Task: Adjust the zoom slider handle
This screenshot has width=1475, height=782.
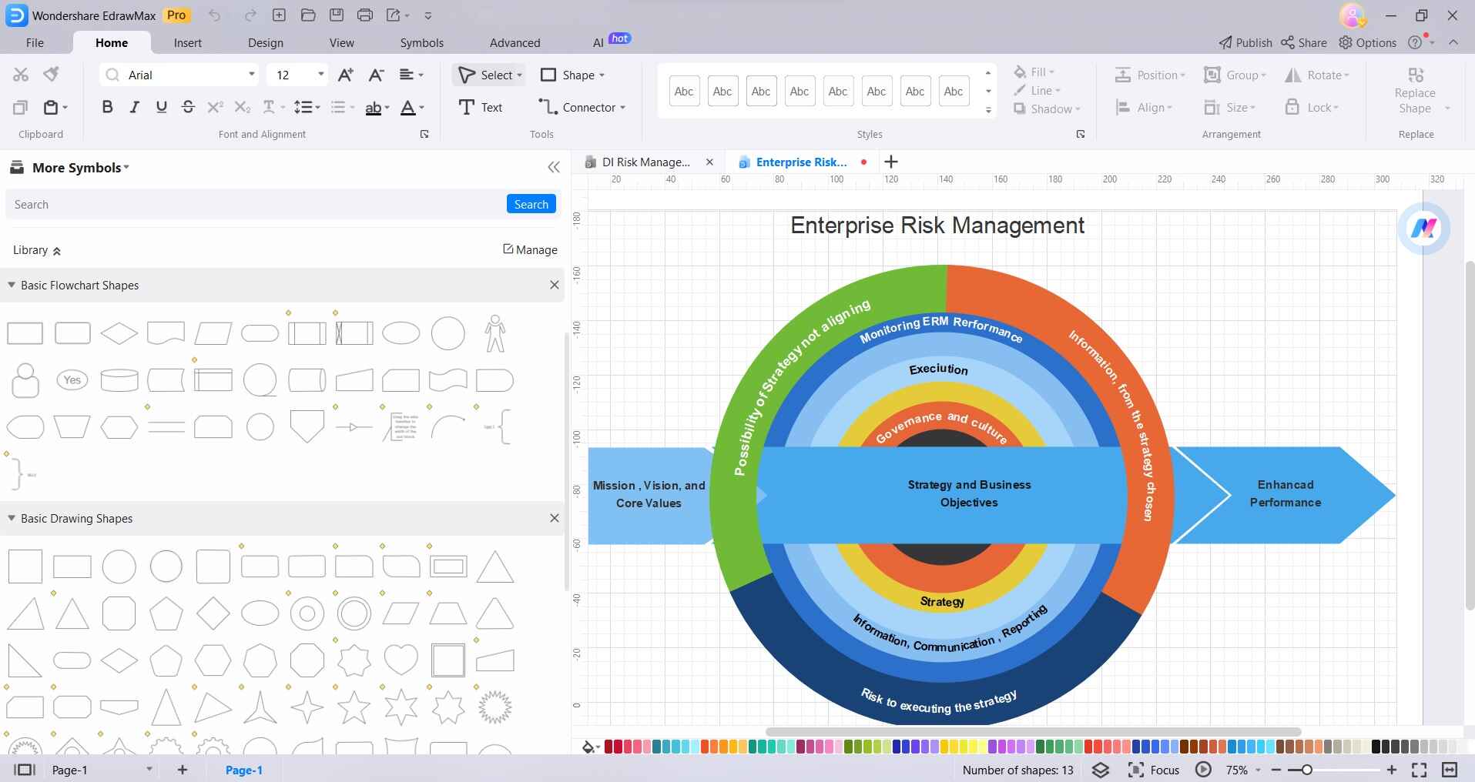Action: 1306,770
